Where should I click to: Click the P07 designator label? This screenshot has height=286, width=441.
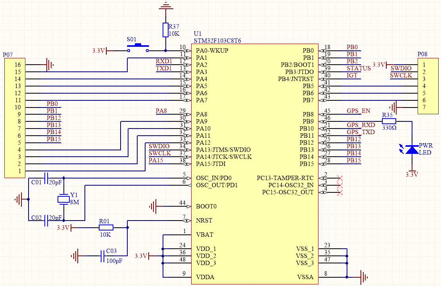pyautogui.click(x=8, y=55)
